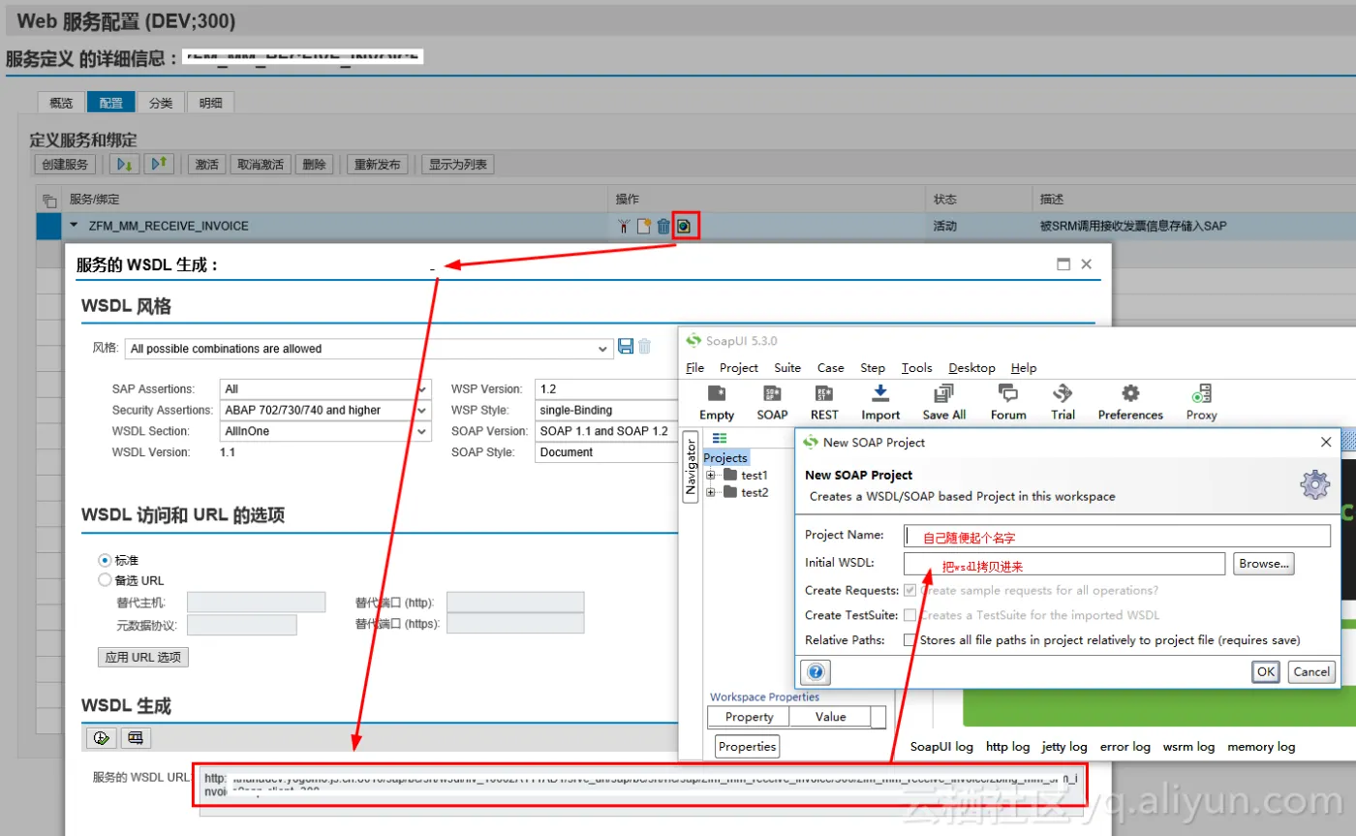The width and height of the screenshot is (1356, 836).
Task: Click the antenna ping icon in operations column
Action: click(x=624, y=227)
